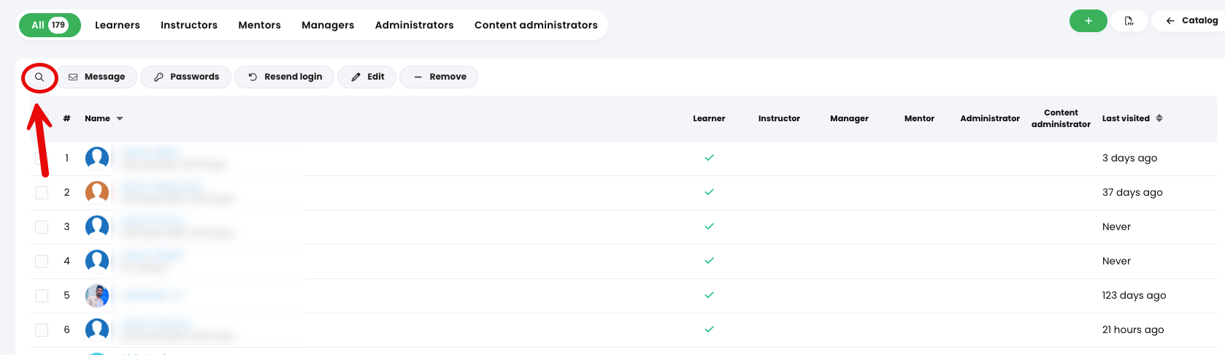
Task: Check the row 6 checkbox
Action: click(42, 329)
